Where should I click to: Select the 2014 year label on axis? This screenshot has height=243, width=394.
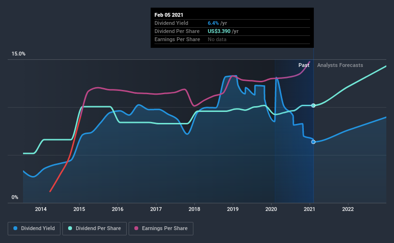point(41,209)
